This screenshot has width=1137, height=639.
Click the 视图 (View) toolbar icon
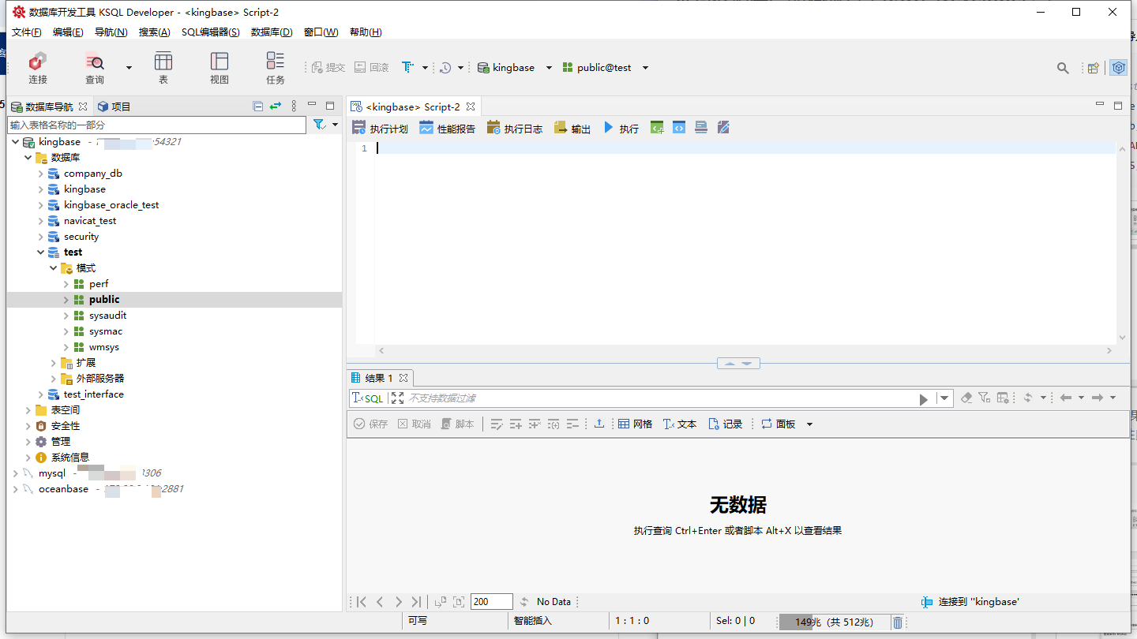[220, 68]
